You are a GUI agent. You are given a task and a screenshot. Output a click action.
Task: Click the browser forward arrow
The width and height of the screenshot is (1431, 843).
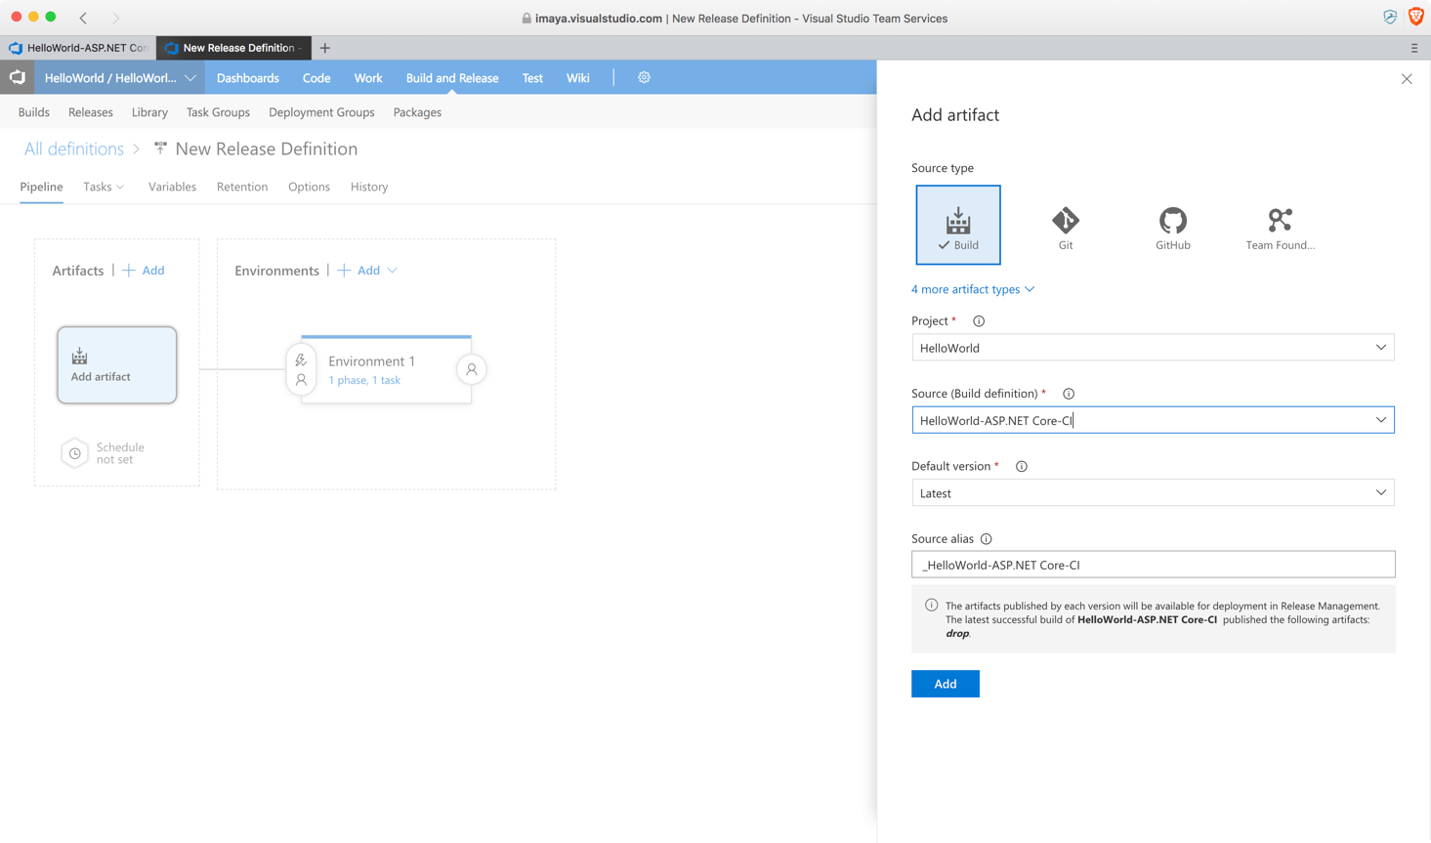click(115, 18)
